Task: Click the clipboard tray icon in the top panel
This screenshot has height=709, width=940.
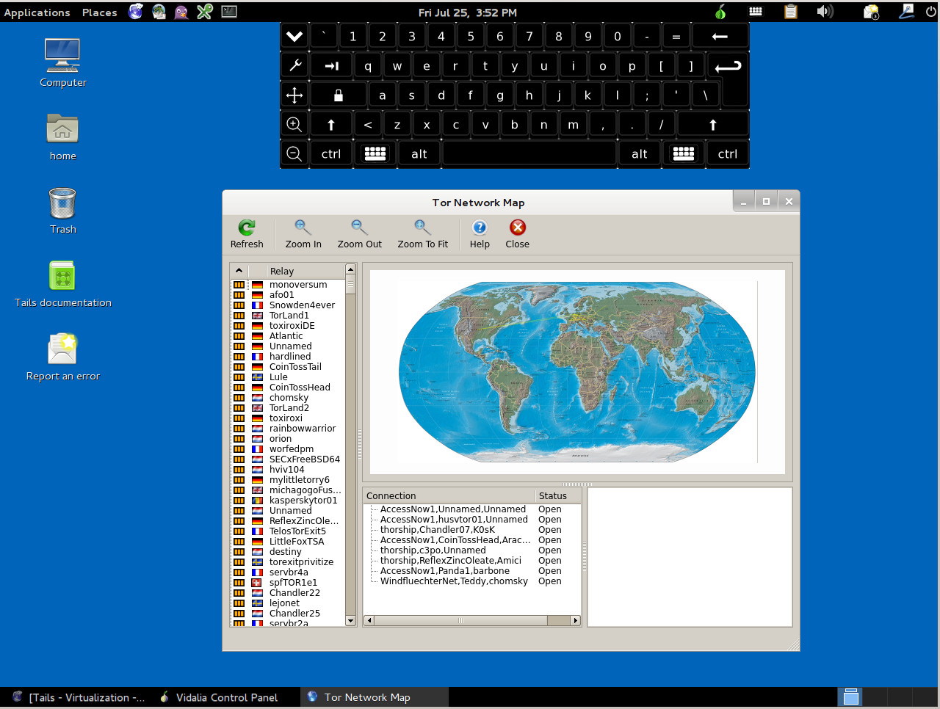Action: (790, 11)
